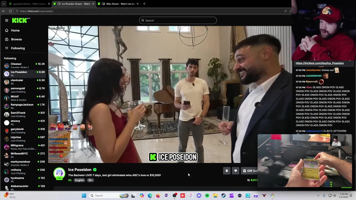Screen dimensions: 356x200
Task: Open hyubsama channel in following list
Action: [x=24, y=179]
